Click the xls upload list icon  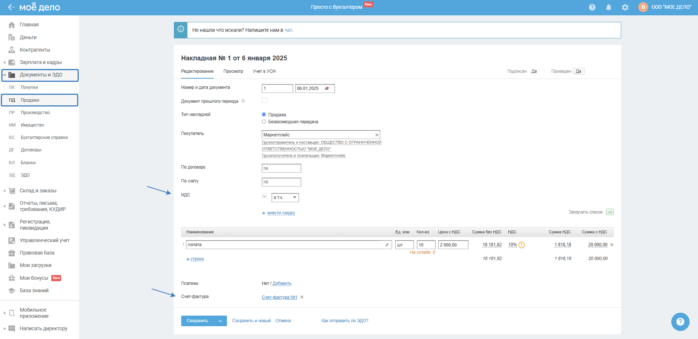(x=610, y=212)
